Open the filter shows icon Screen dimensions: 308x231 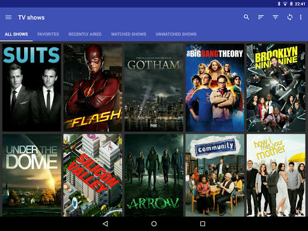tap(276, 17)
